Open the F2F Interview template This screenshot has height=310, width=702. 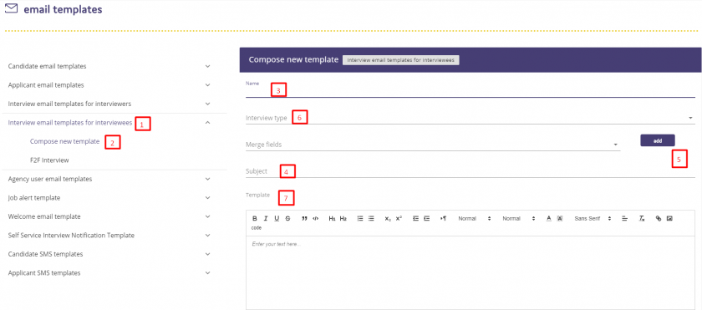49,160
